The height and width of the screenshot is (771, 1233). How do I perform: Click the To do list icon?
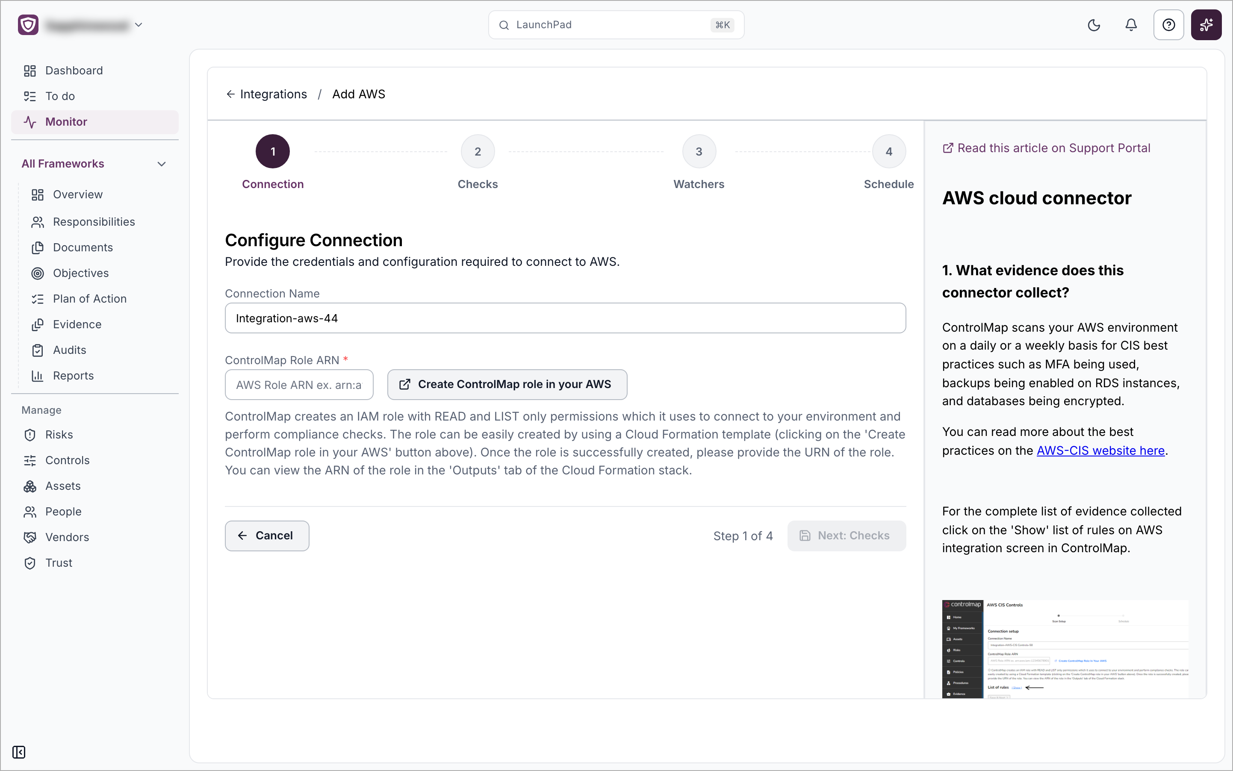(x=30, y=96)
